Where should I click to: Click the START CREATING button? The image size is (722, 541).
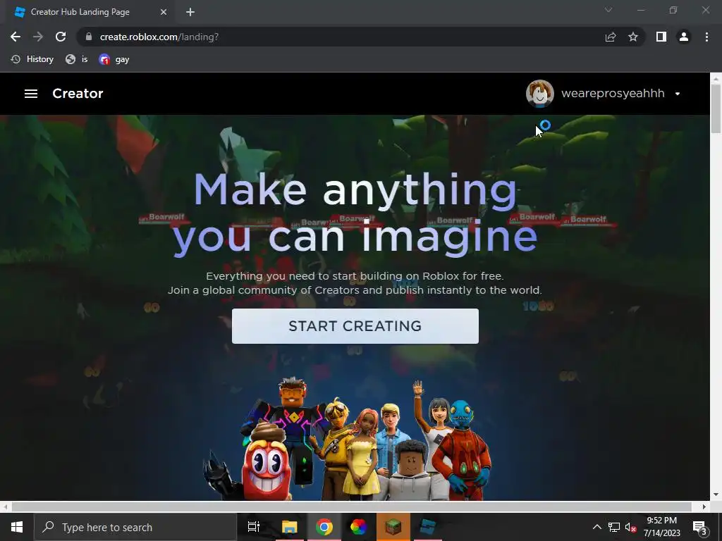(x=355, y=325)
